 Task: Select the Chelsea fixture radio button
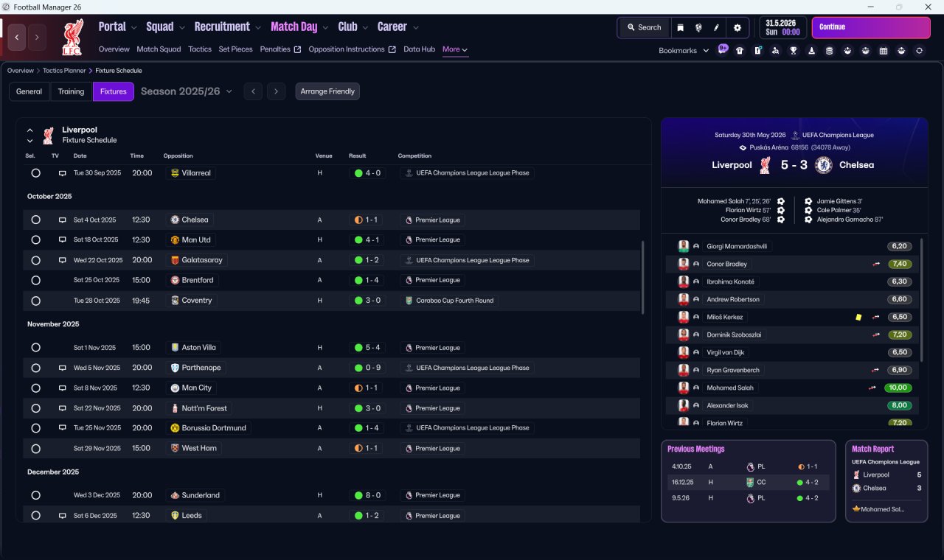point(35,220)
